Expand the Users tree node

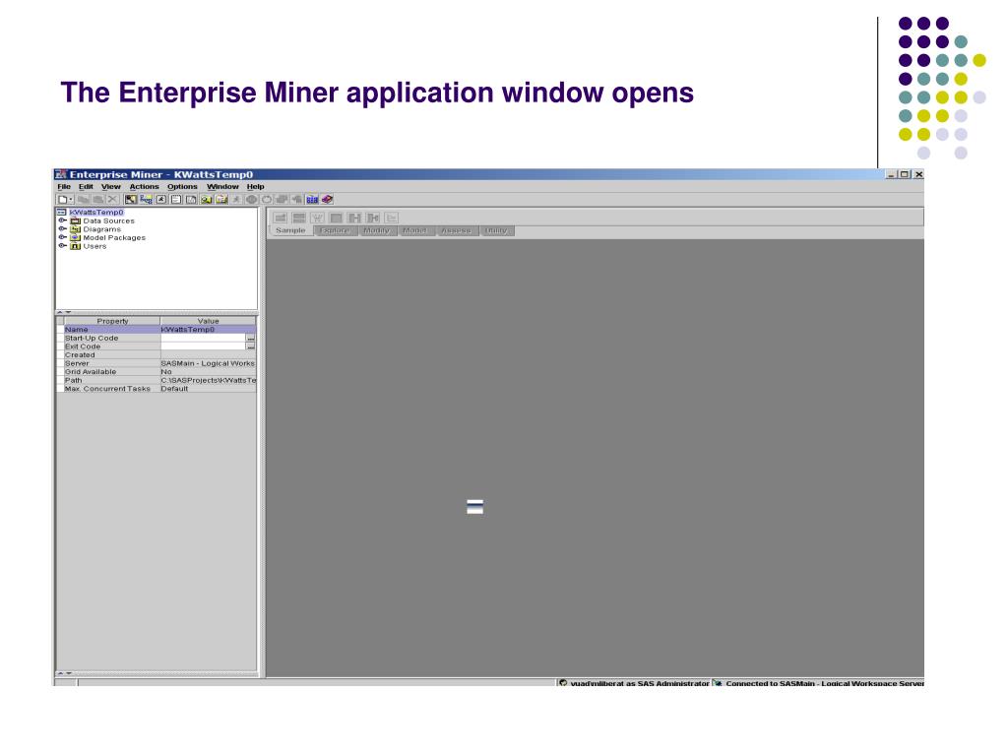tap(62, 245)
